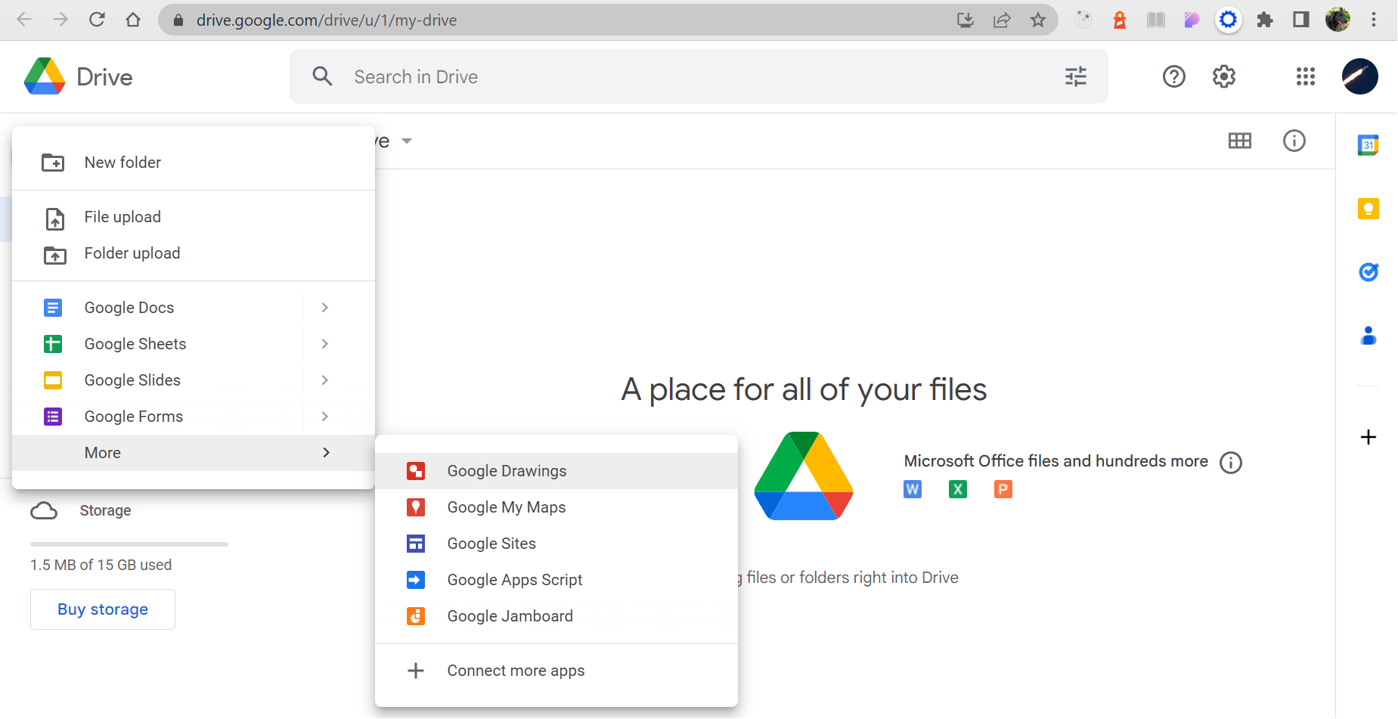This screenshot has height=719, width=1398.
Task: Open Google Keep side panel
Action: coord(1369,209)
